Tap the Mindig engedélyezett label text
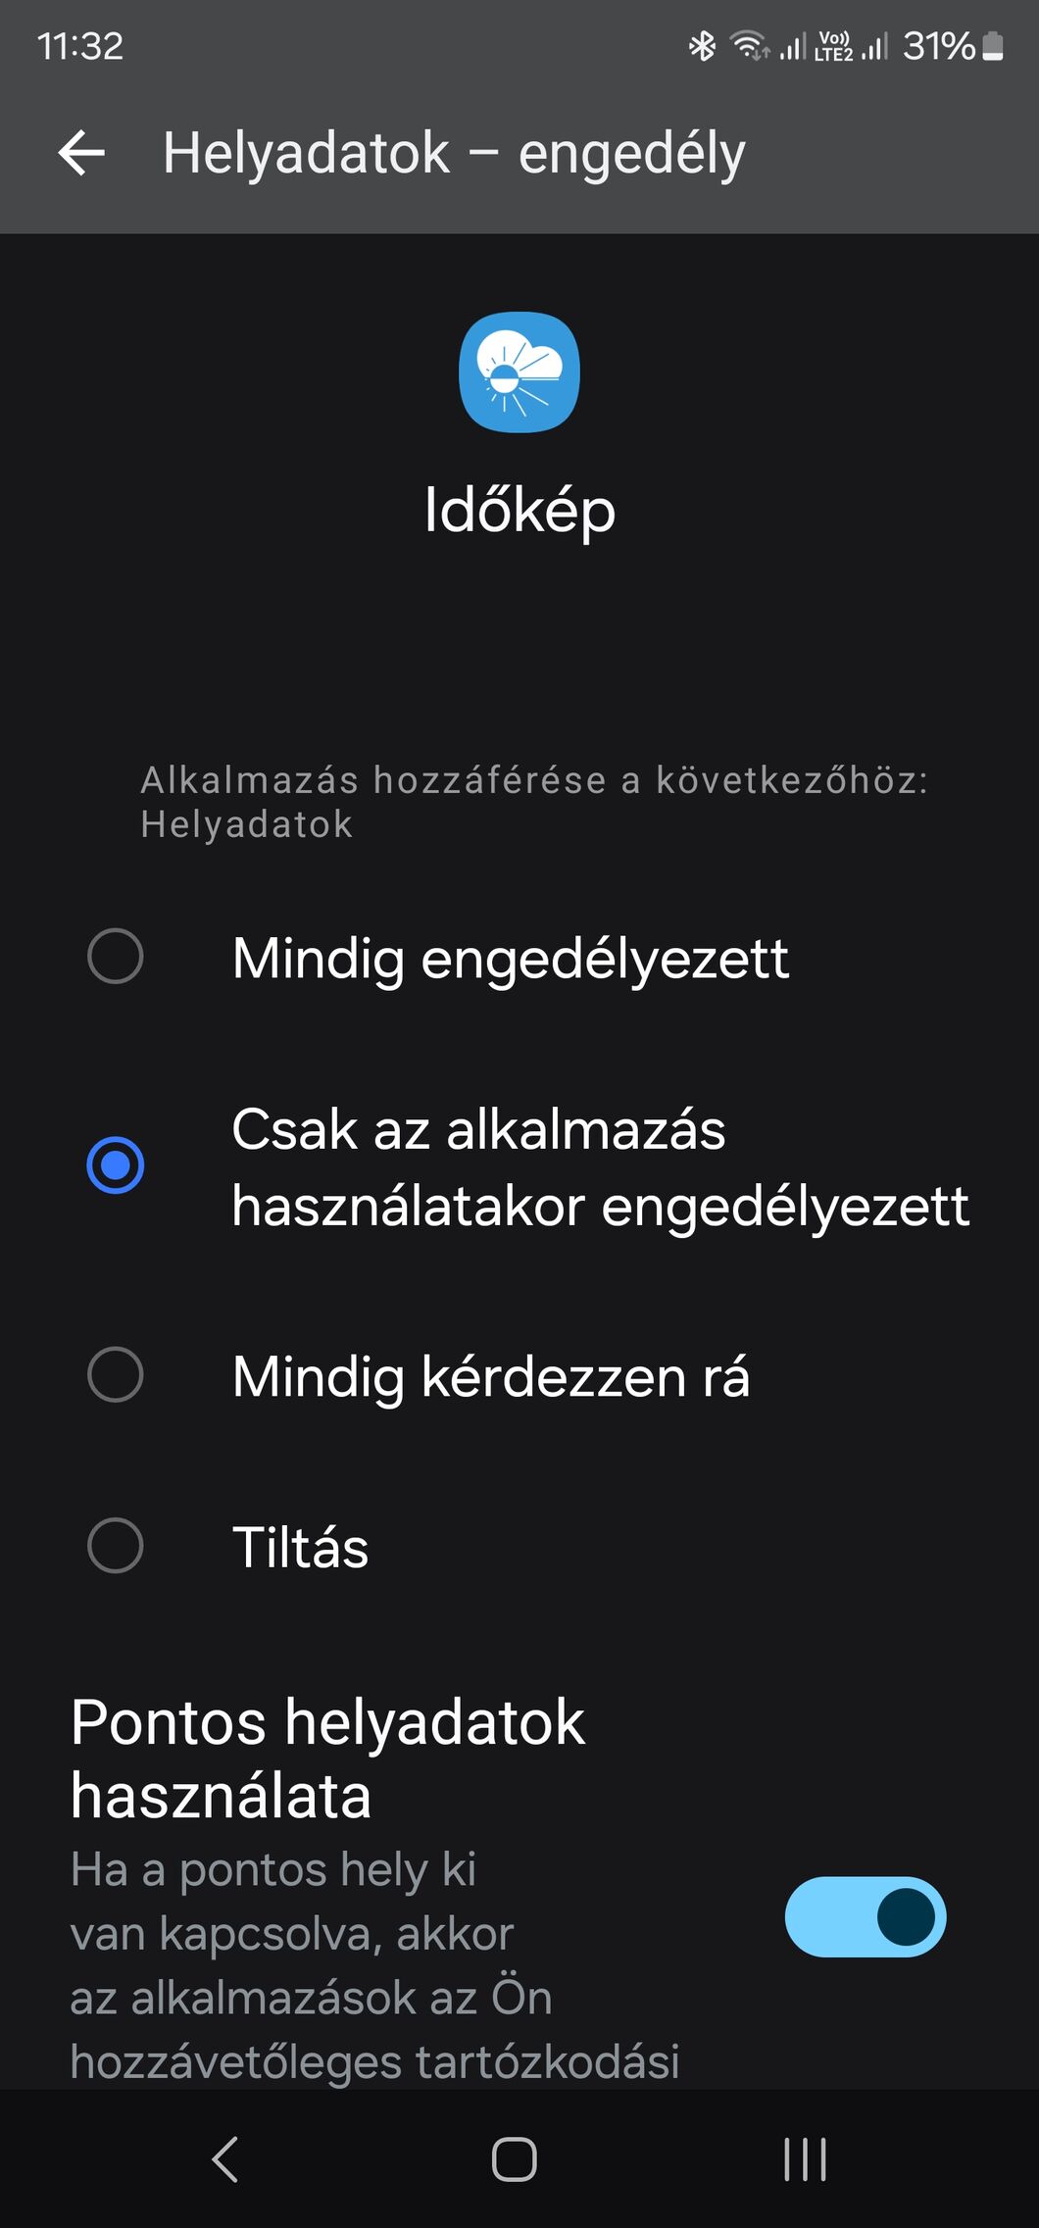This screenshot has width=1039, height=2228. click(x=511, y=959)
